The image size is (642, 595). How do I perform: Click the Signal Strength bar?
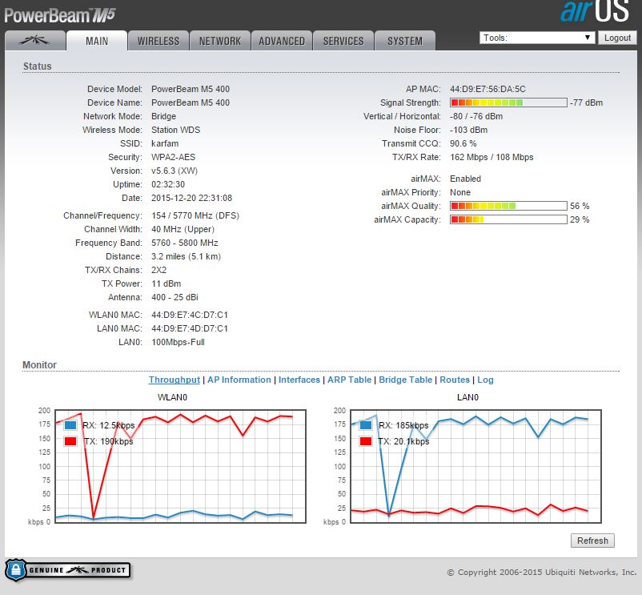508,103
